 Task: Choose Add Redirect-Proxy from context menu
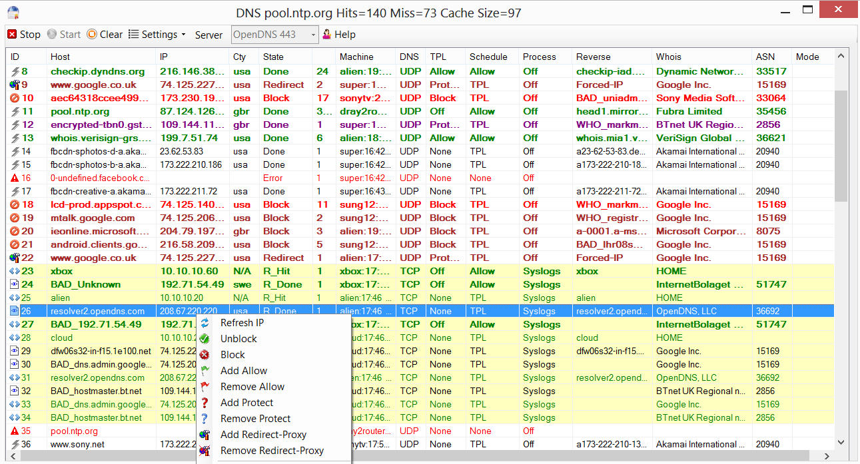tap(263, 435)
